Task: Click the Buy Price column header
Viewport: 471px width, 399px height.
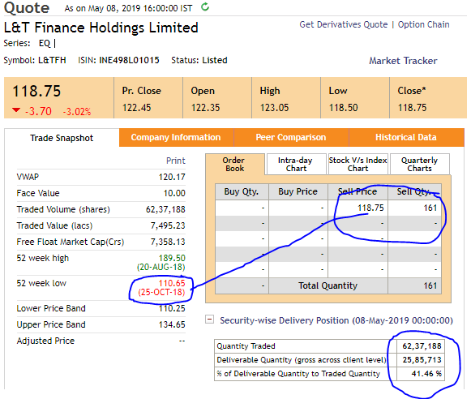Action: click(x=298, y=191)
